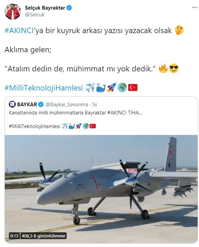Open the quoted tweet text about Bayraktar AKINCI TİHA
Screen dimensions: 199x247
pyautogui.click(x=75, y=113)
